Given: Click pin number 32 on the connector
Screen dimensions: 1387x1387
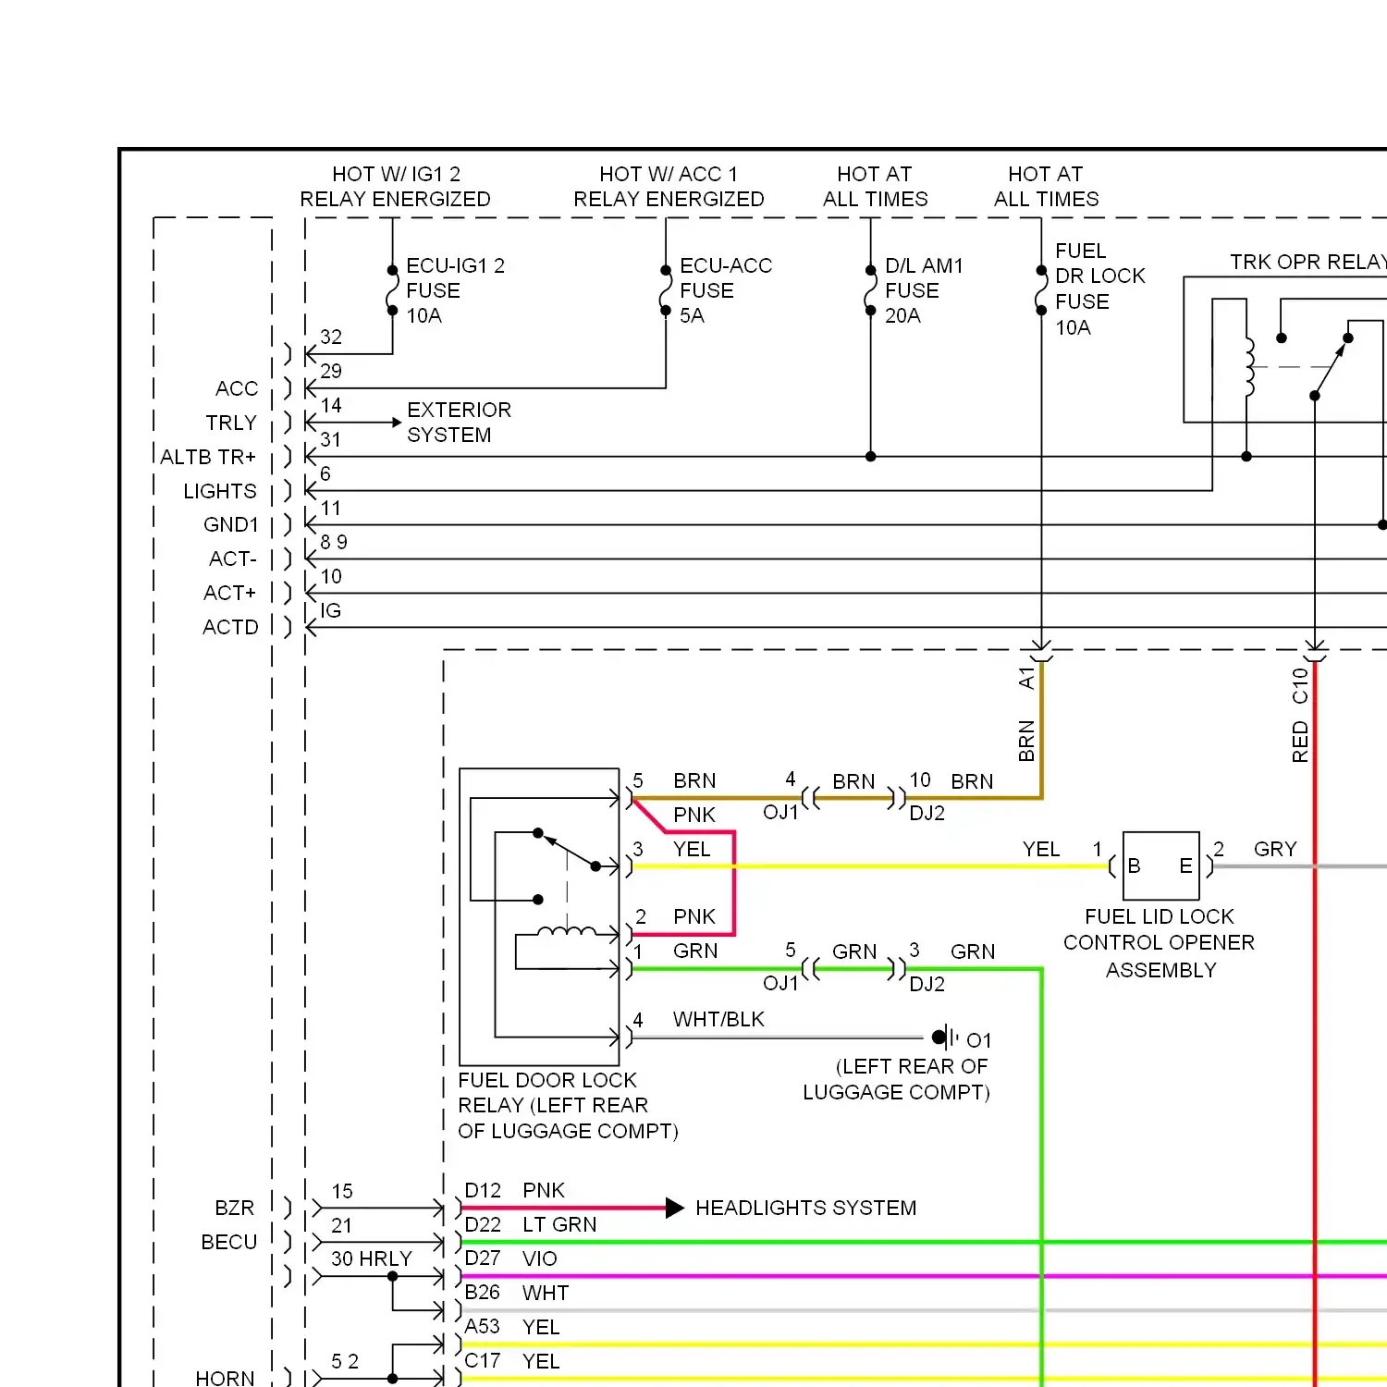Looking at the screenshot, I should (x=331, y=337).
